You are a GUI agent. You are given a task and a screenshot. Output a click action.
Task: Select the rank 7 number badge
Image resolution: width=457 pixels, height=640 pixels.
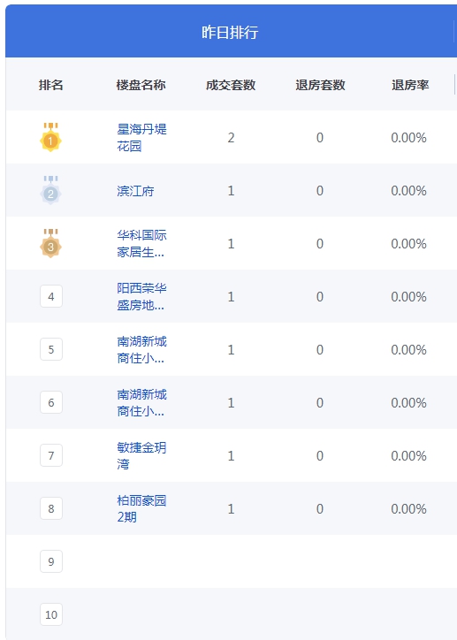pyautogui.click(x=51, y=455)
